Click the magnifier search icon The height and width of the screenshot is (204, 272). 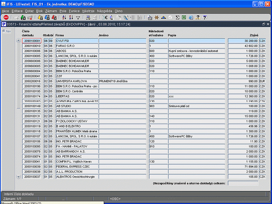(x=126, y=17)
